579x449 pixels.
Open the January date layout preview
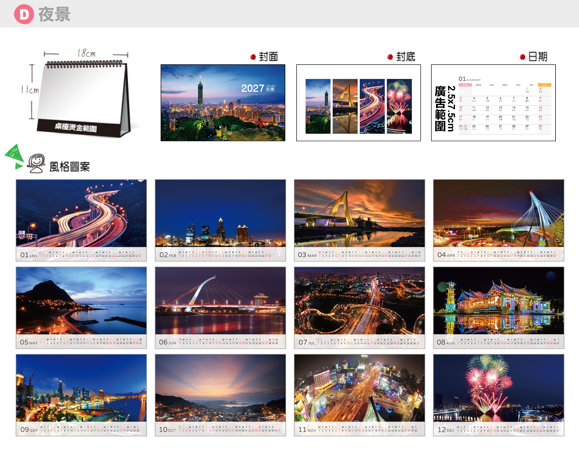tap(493, 103)
